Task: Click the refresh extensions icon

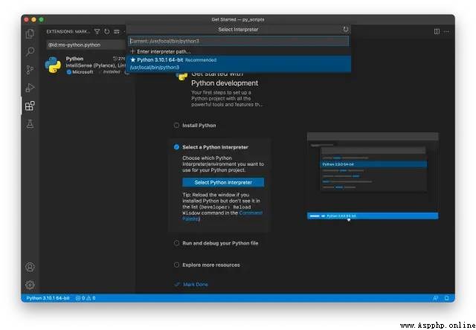Action: (x=107, y=31)
